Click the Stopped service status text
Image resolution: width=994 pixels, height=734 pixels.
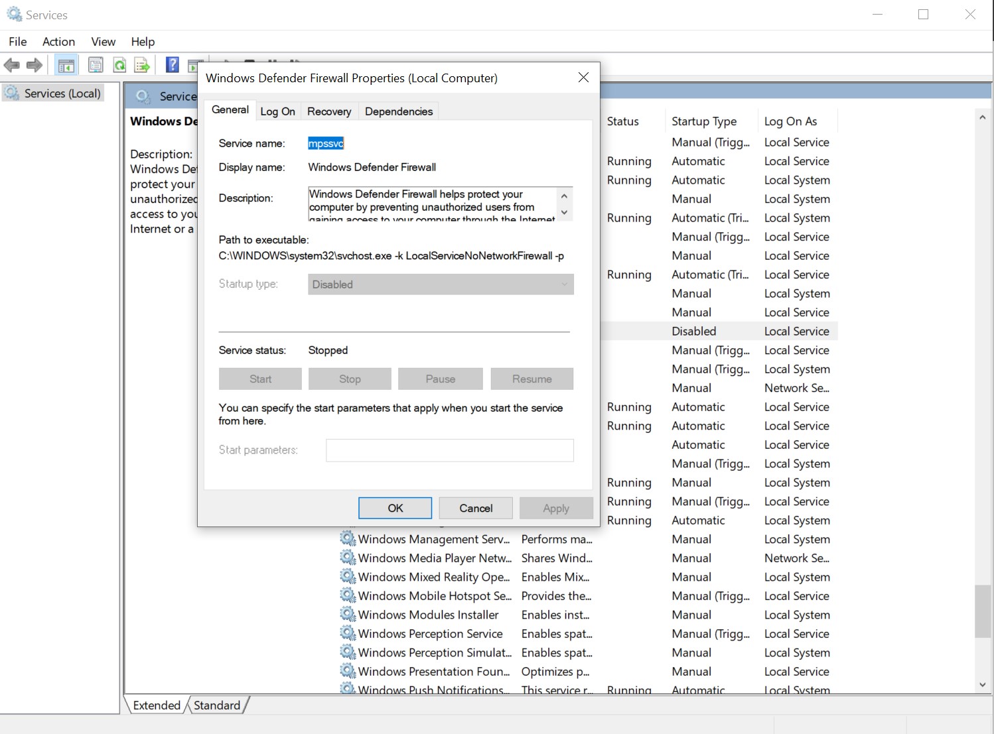328,350
